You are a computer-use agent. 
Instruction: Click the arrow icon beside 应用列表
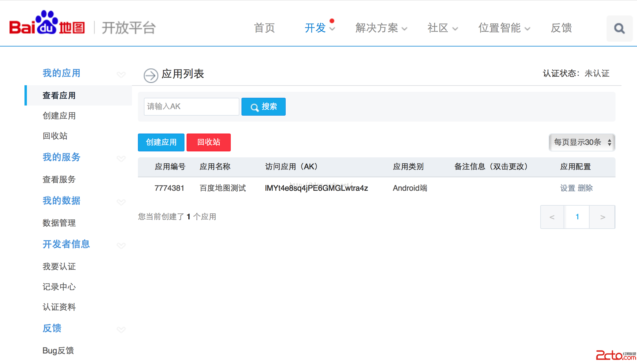(x=151, y=75)
